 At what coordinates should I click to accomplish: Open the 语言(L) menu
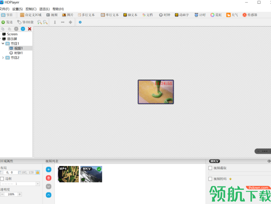tap(44, 9)
